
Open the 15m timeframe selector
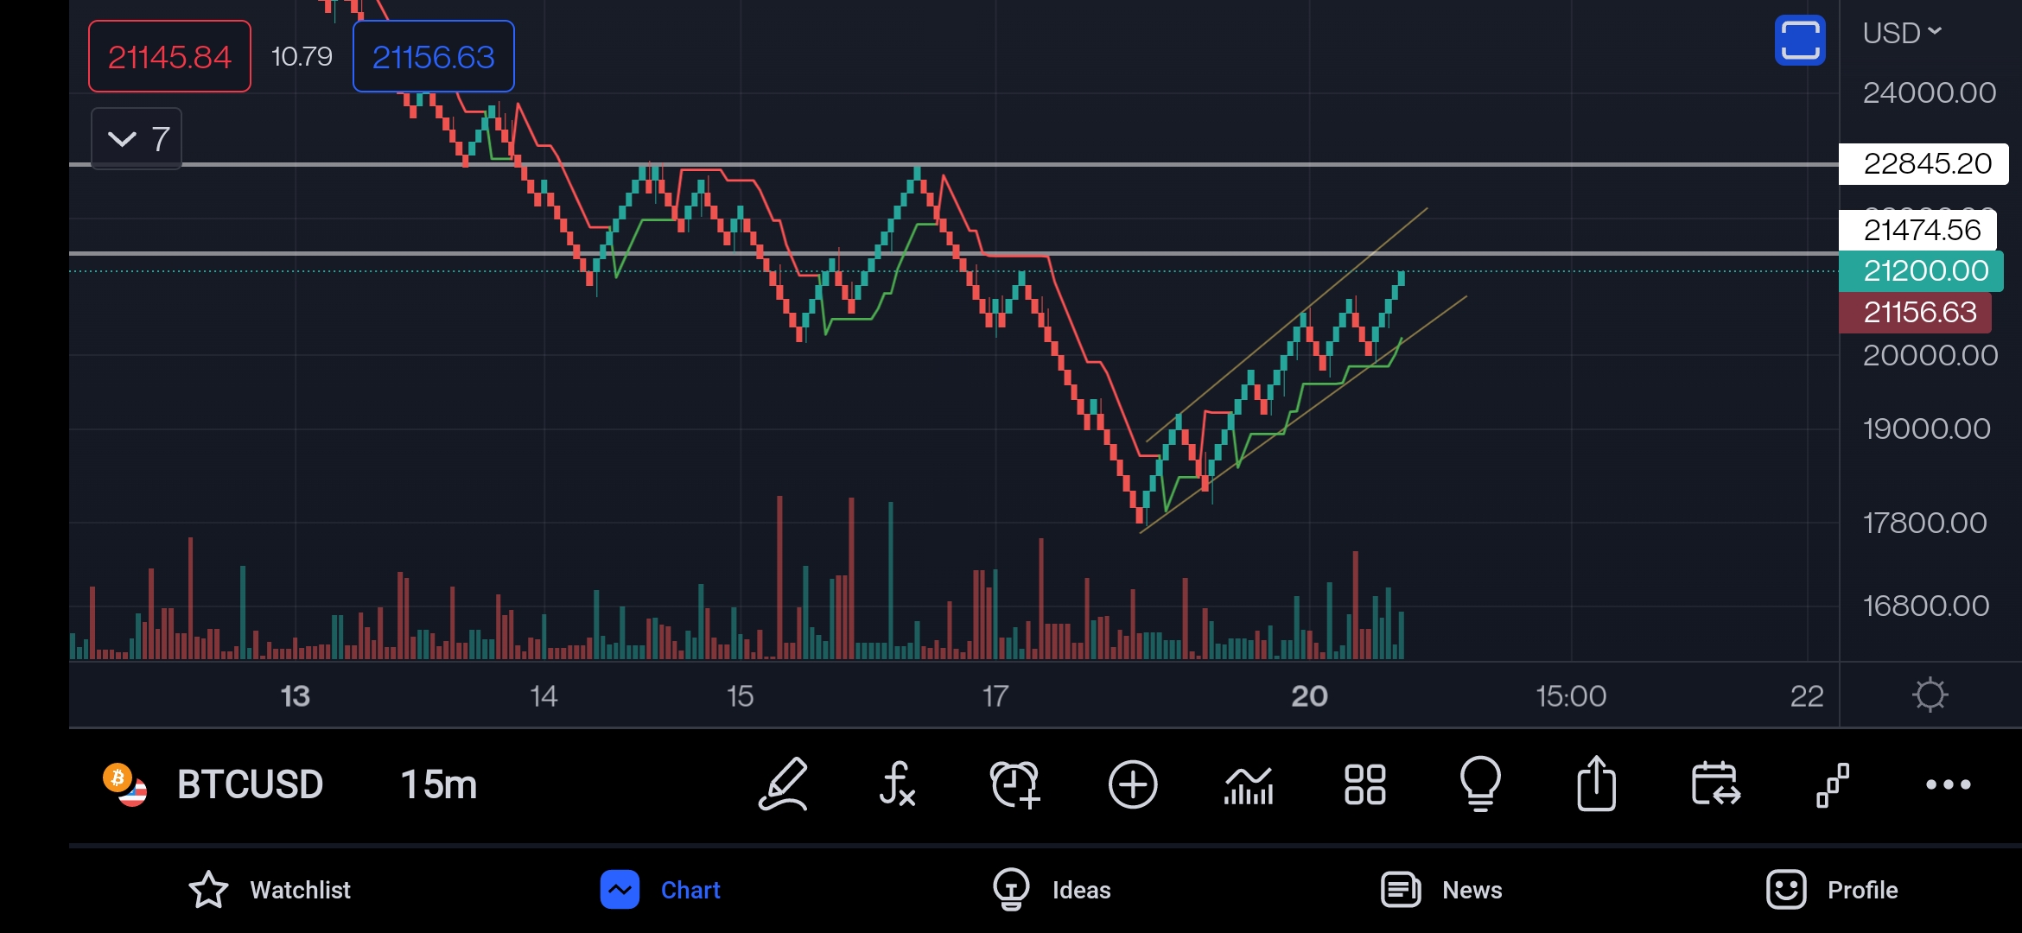[439, 784]
